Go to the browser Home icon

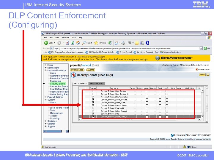click(78, 43)
